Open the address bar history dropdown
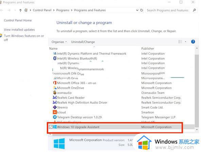This screenshot has height=152, width=201. tap(137, 10)
